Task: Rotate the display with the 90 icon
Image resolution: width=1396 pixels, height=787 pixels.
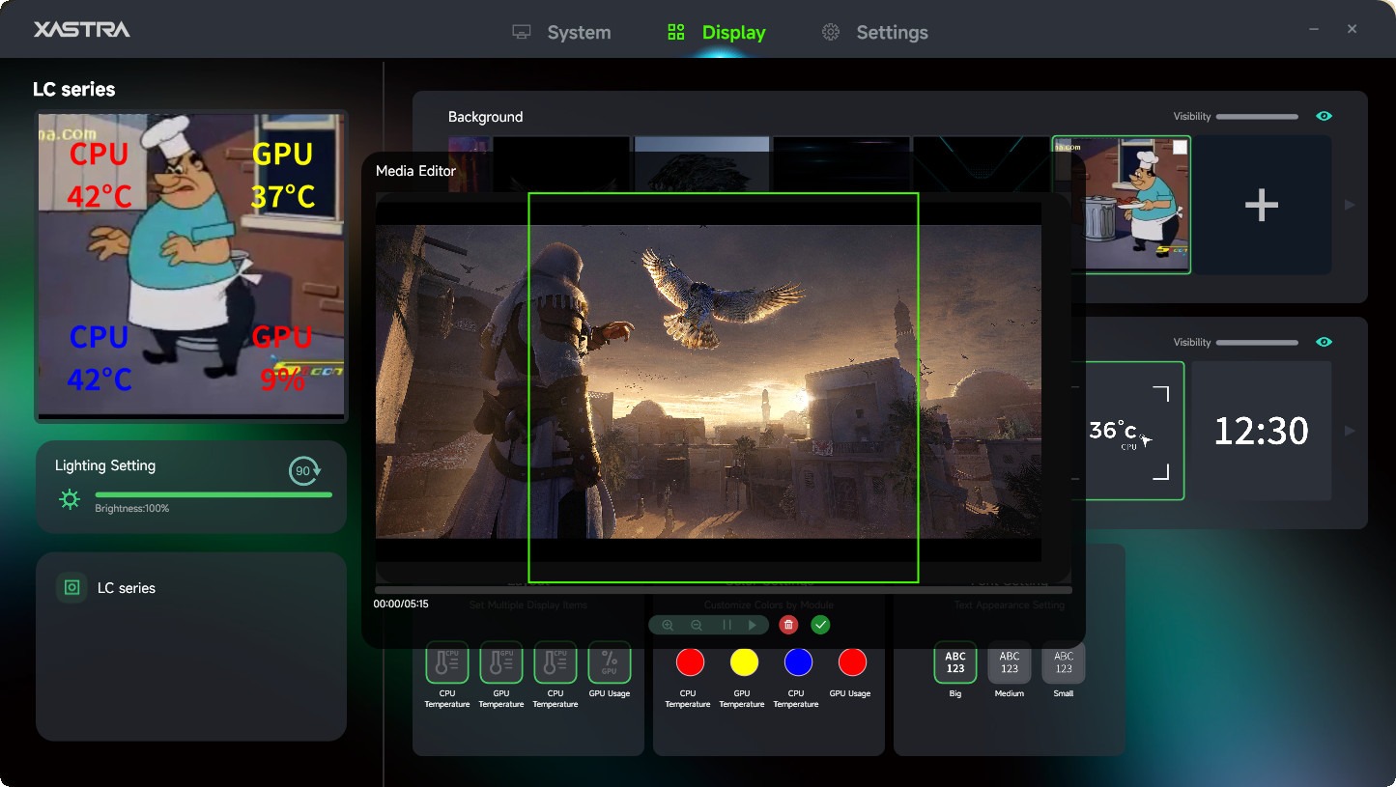Action: pyautogui.click(x=304, y=471)
